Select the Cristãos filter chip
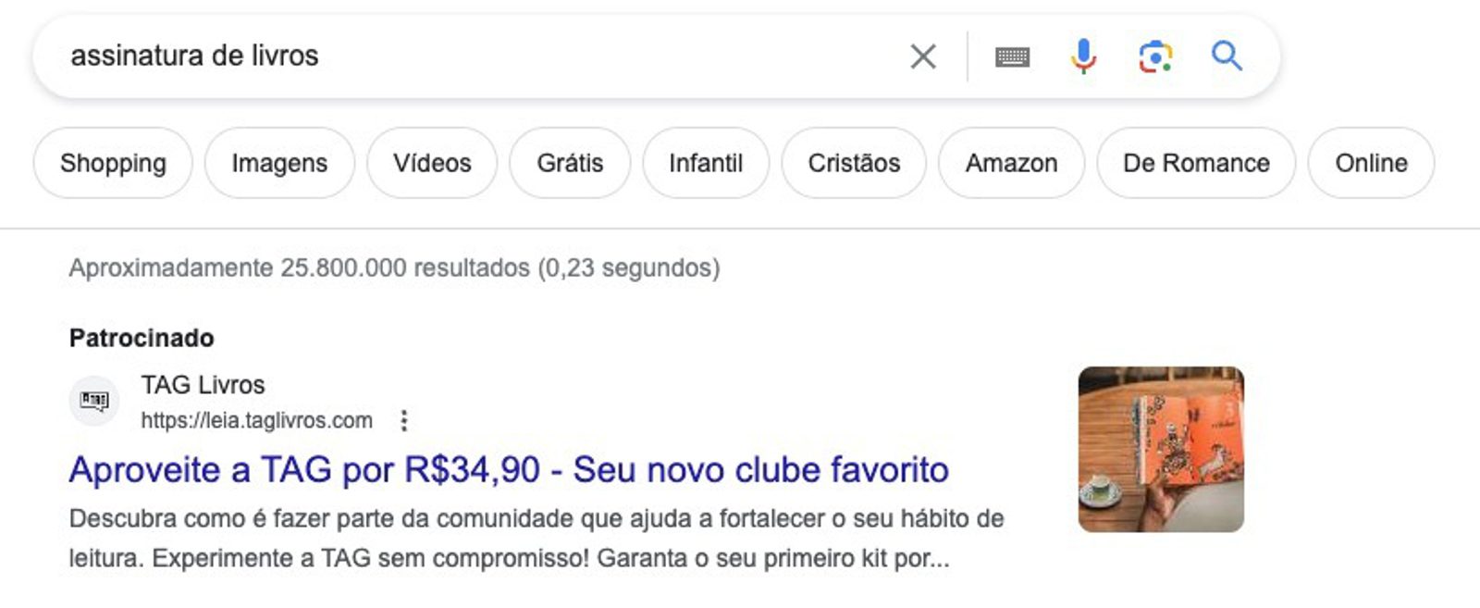 (854, 163)
